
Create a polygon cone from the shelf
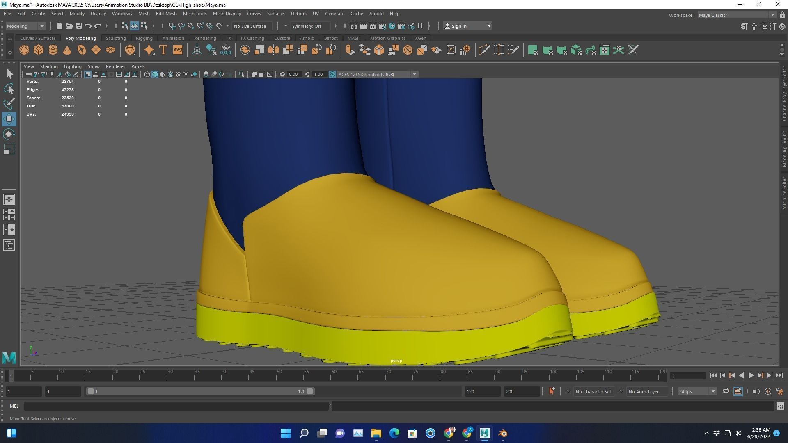(x=67, y=50)
